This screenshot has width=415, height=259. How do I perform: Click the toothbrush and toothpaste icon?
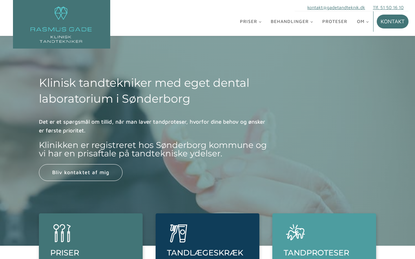point(179,233)
